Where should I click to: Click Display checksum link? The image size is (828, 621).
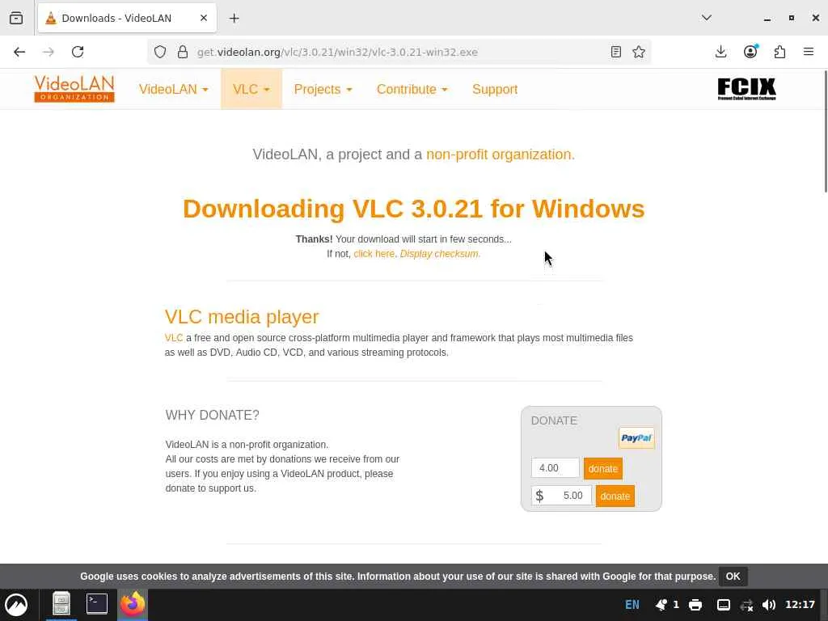coord(440,253)
